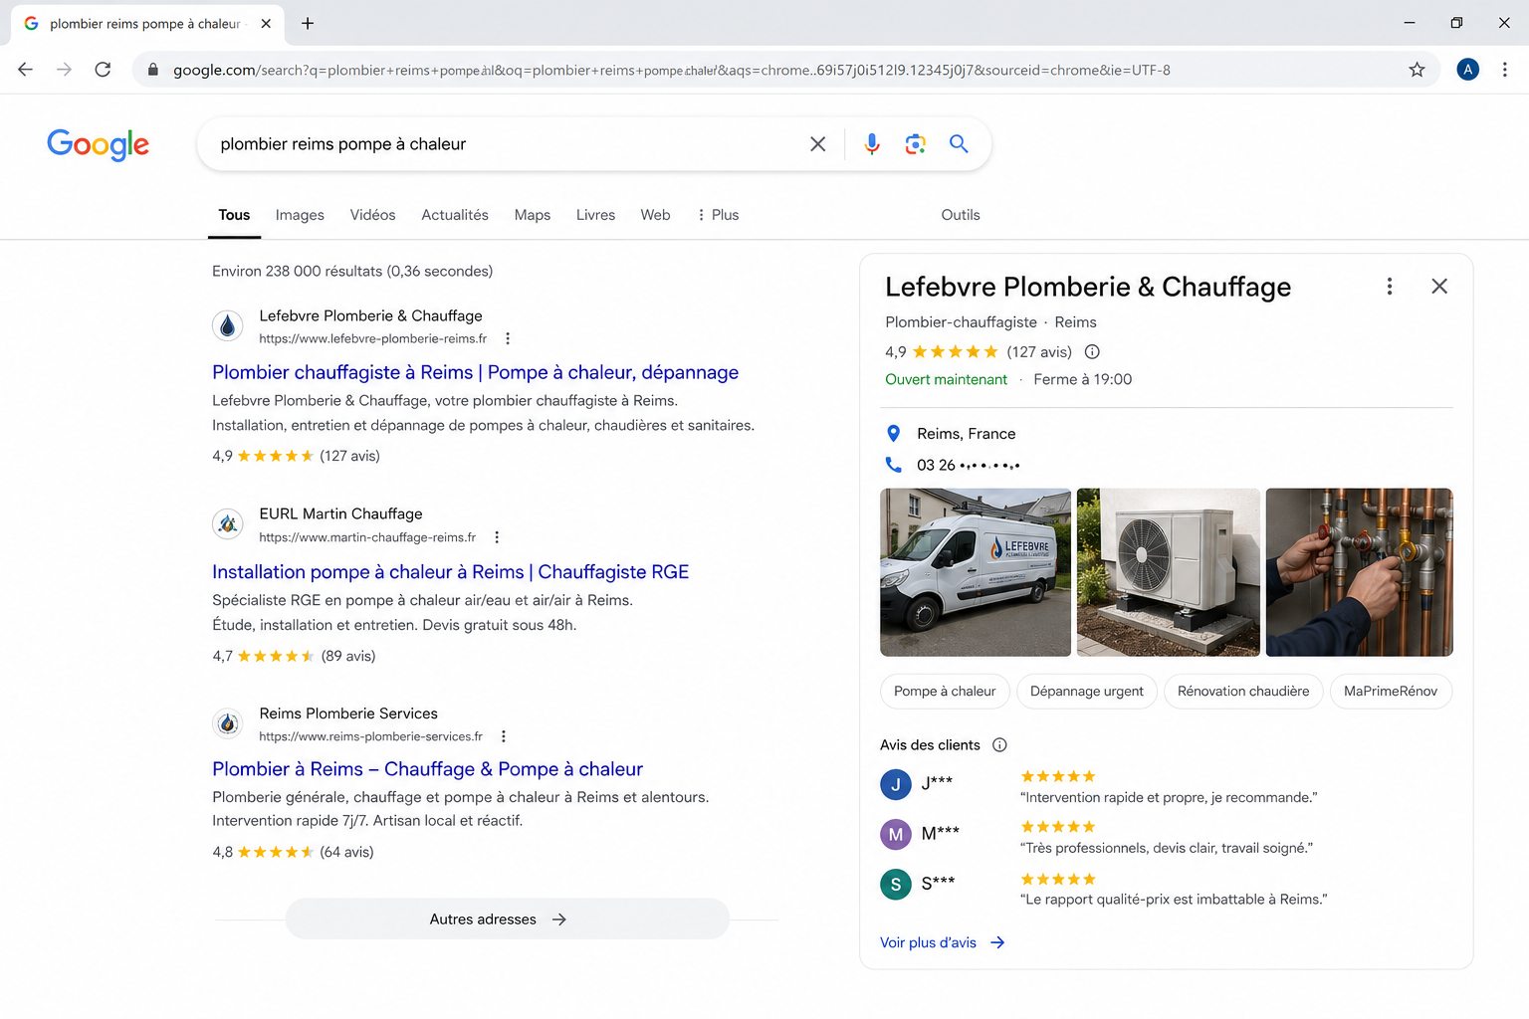Expand the Plus menu
This screenshot has height=1019, width=1529.
[718, 215]
